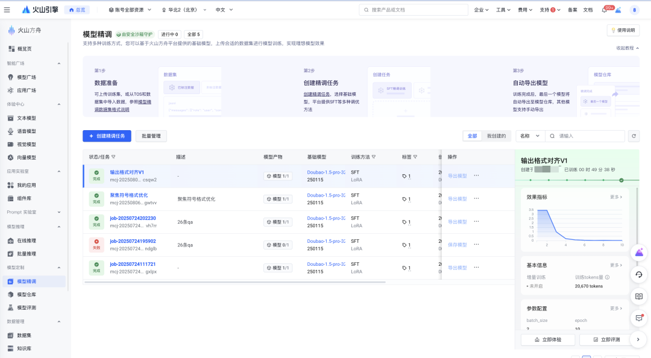Open the documentation book floating icon
651x358 pixels.
tap(639, 297)
